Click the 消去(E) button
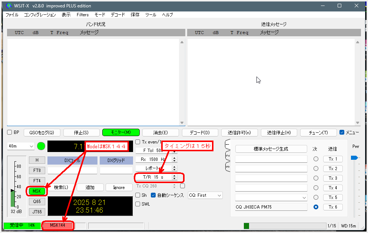This screenshot has height=233, width=368. [160, 132]
